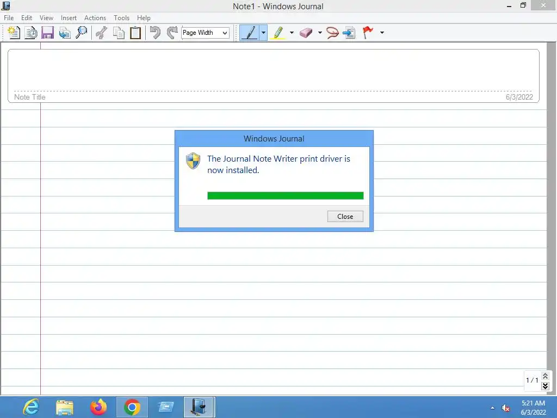Open the Tools menu
Image resolution: width=557 pixels, height=418 pixels.
point(121,18)
